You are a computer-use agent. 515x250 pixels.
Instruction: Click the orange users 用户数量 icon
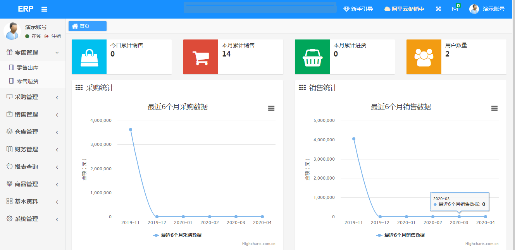424,57
